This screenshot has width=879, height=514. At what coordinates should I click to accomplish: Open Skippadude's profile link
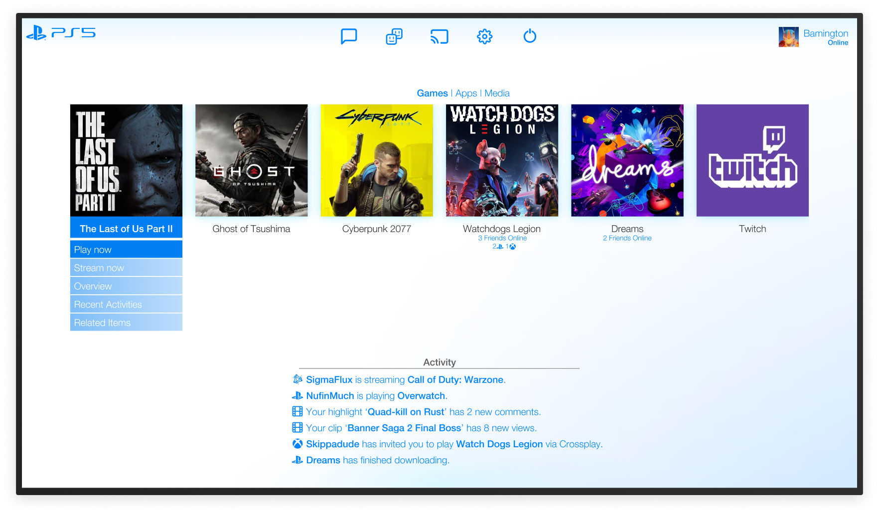tap(333, 444)
